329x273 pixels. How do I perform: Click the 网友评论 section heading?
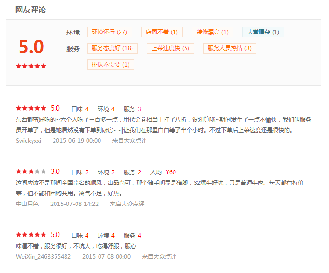31,10
